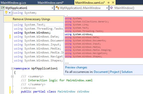Viewport: 143px width, 94px height.
Task: Click 'using System.Linq;' in preview pane
Action: click(77, 25)
